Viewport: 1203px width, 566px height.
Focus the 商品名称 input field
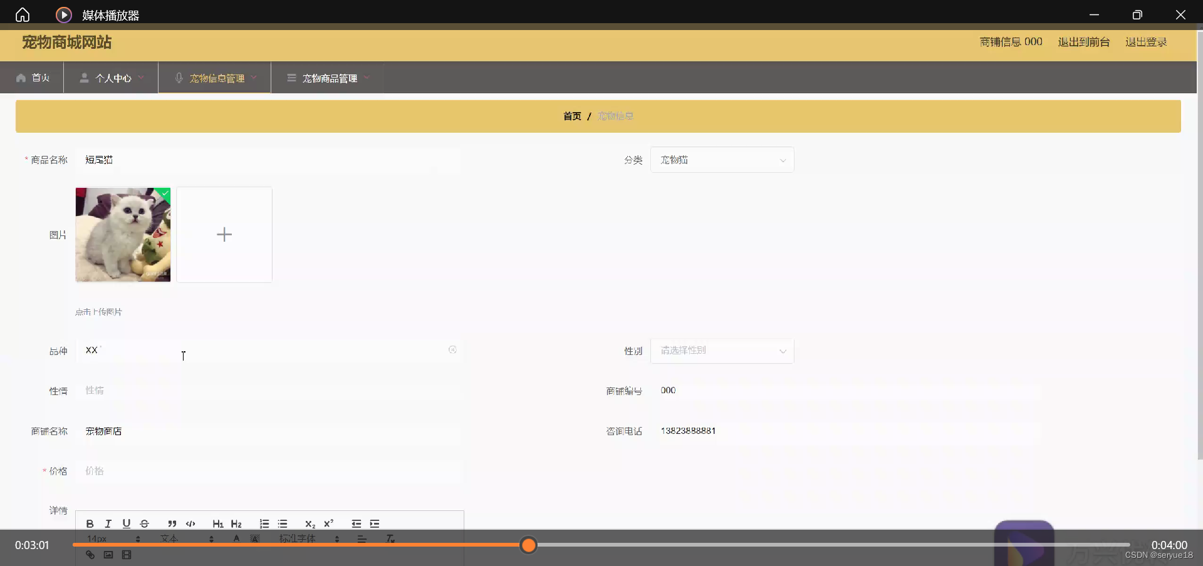coord(269,160)
